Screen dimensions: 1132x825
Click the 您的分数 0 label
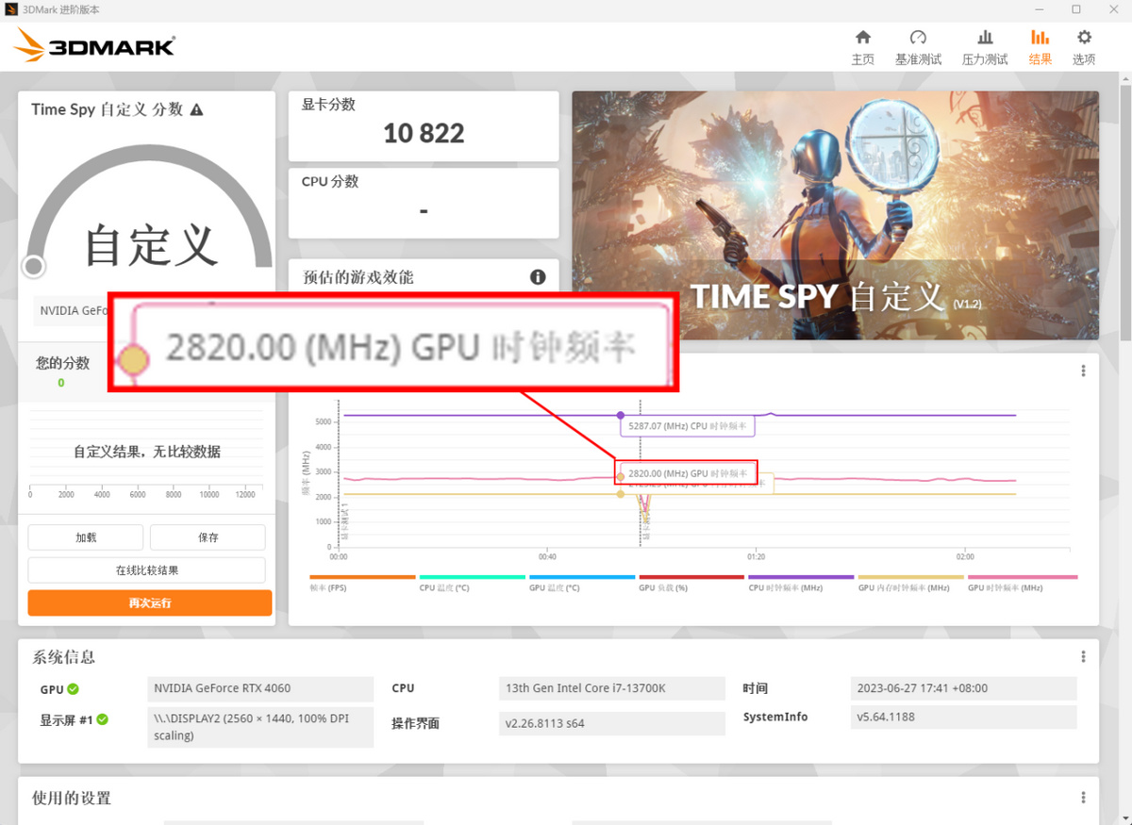[x=62, y=371]
